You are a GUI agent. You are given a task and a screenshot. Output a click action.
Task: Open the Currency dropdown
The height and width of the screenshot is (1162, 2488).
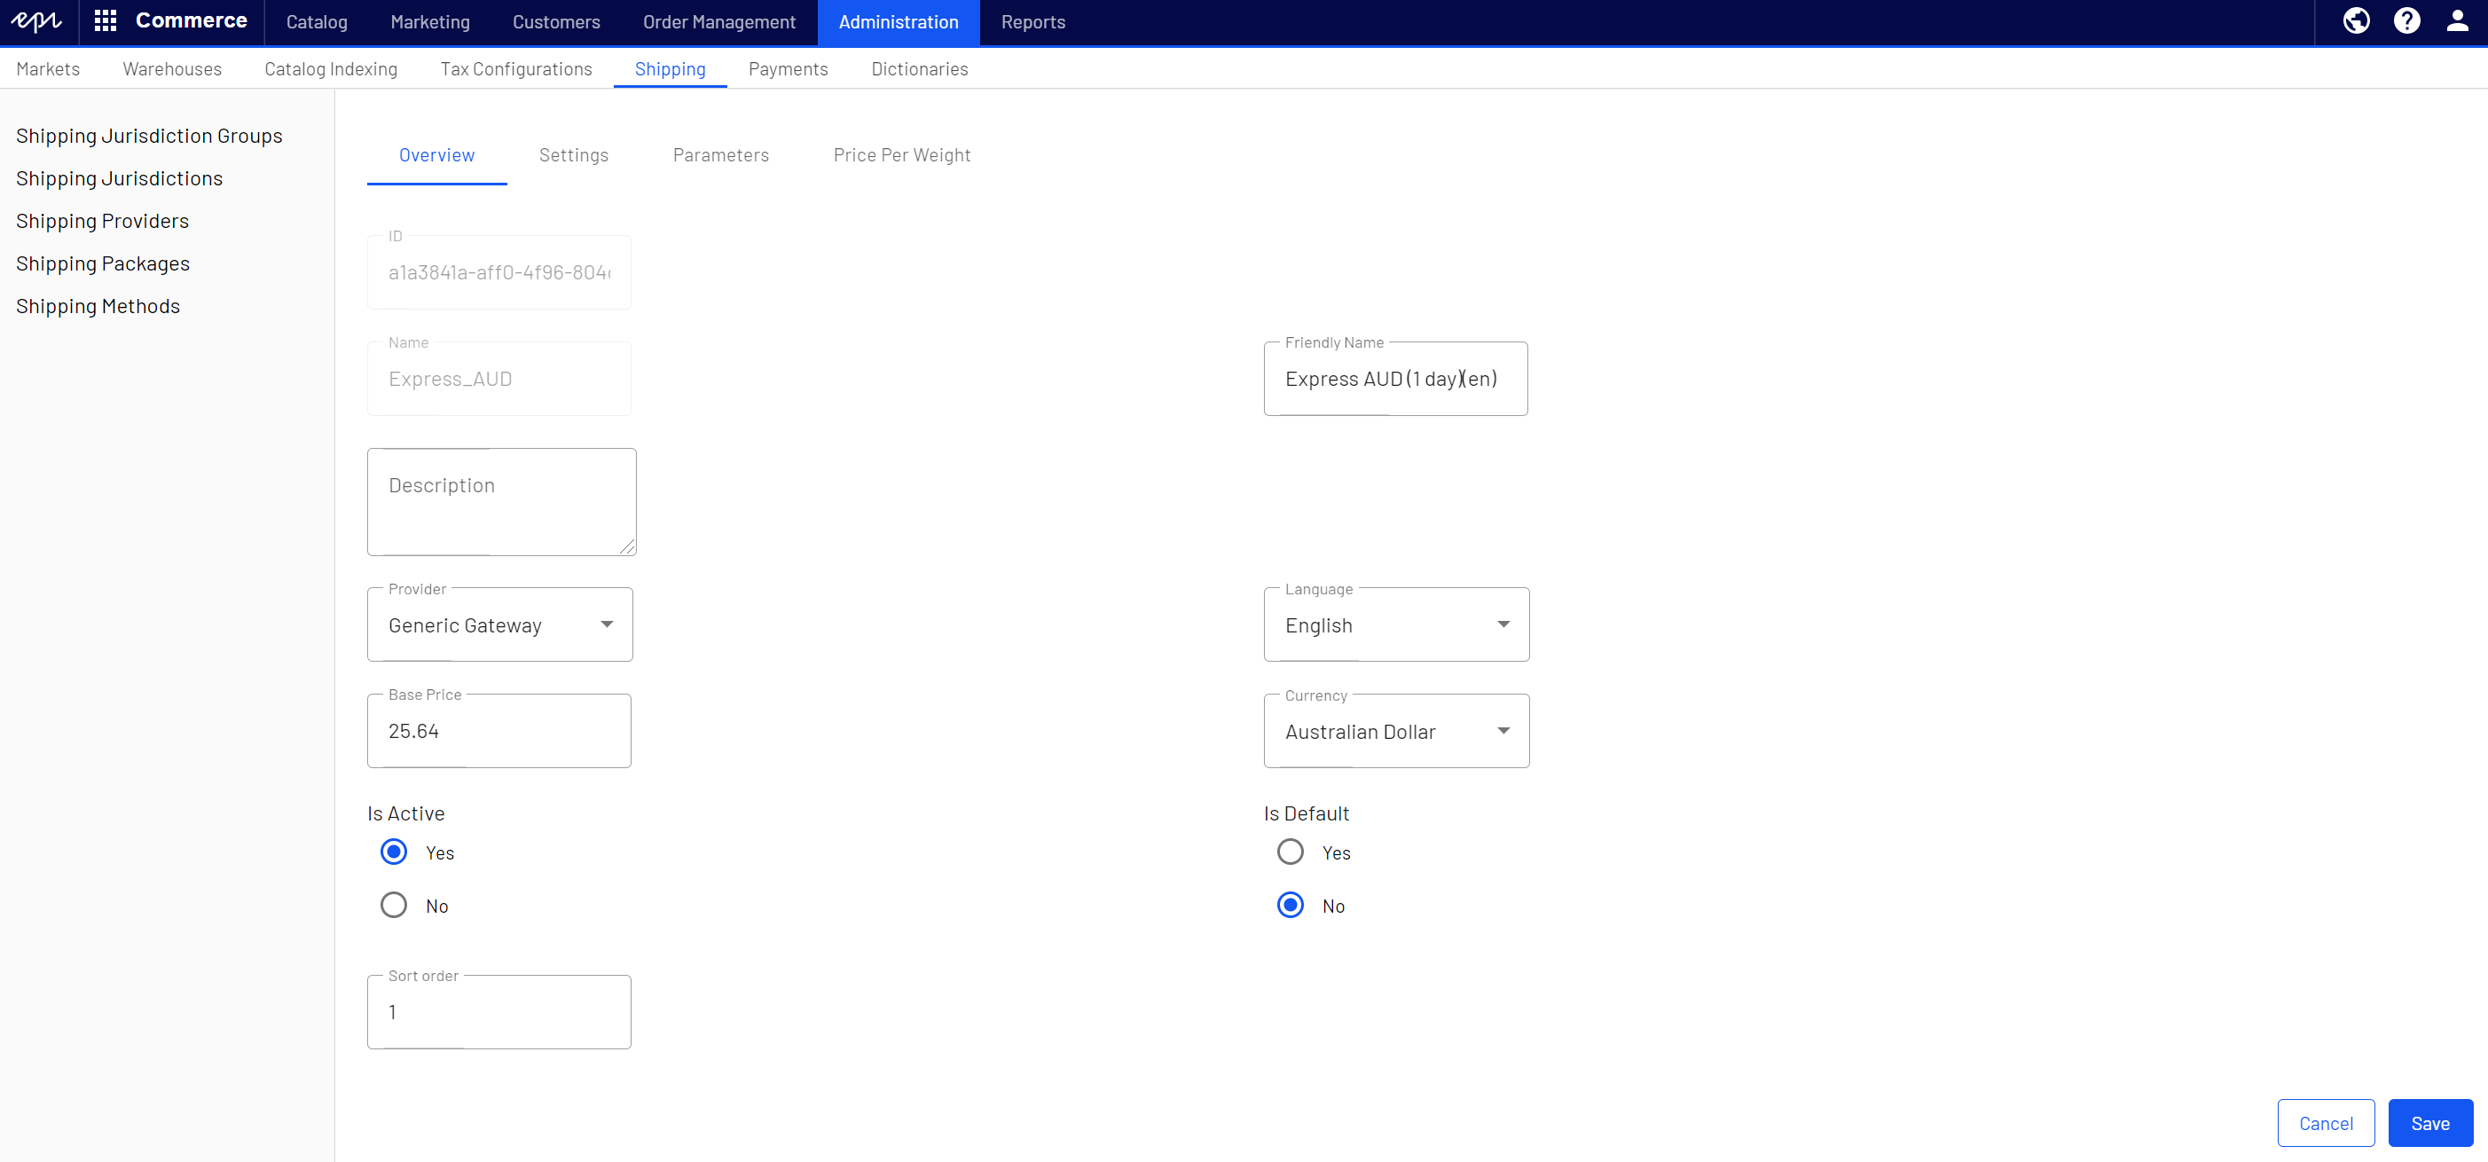pyautogui.click(x=1397, y=731)
